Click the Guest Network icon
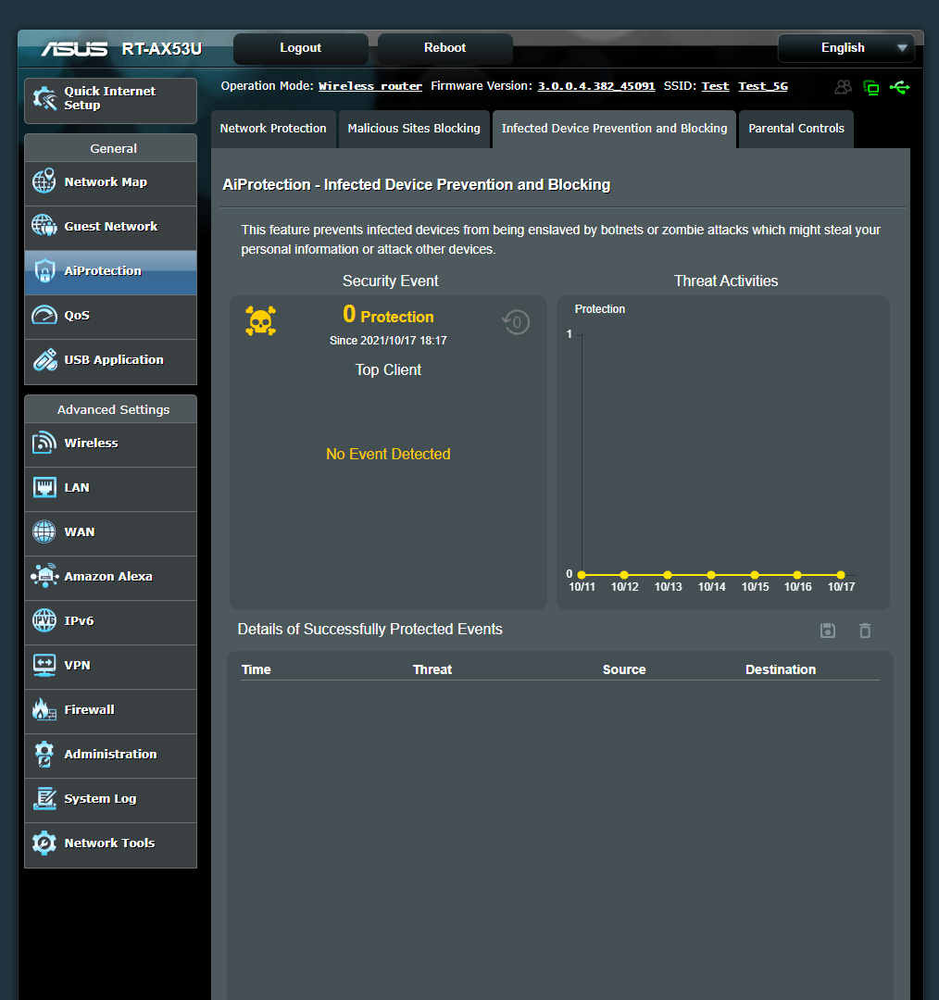Image resolution: width=939 pixels, height=1000 pixels. coord(44,226)
